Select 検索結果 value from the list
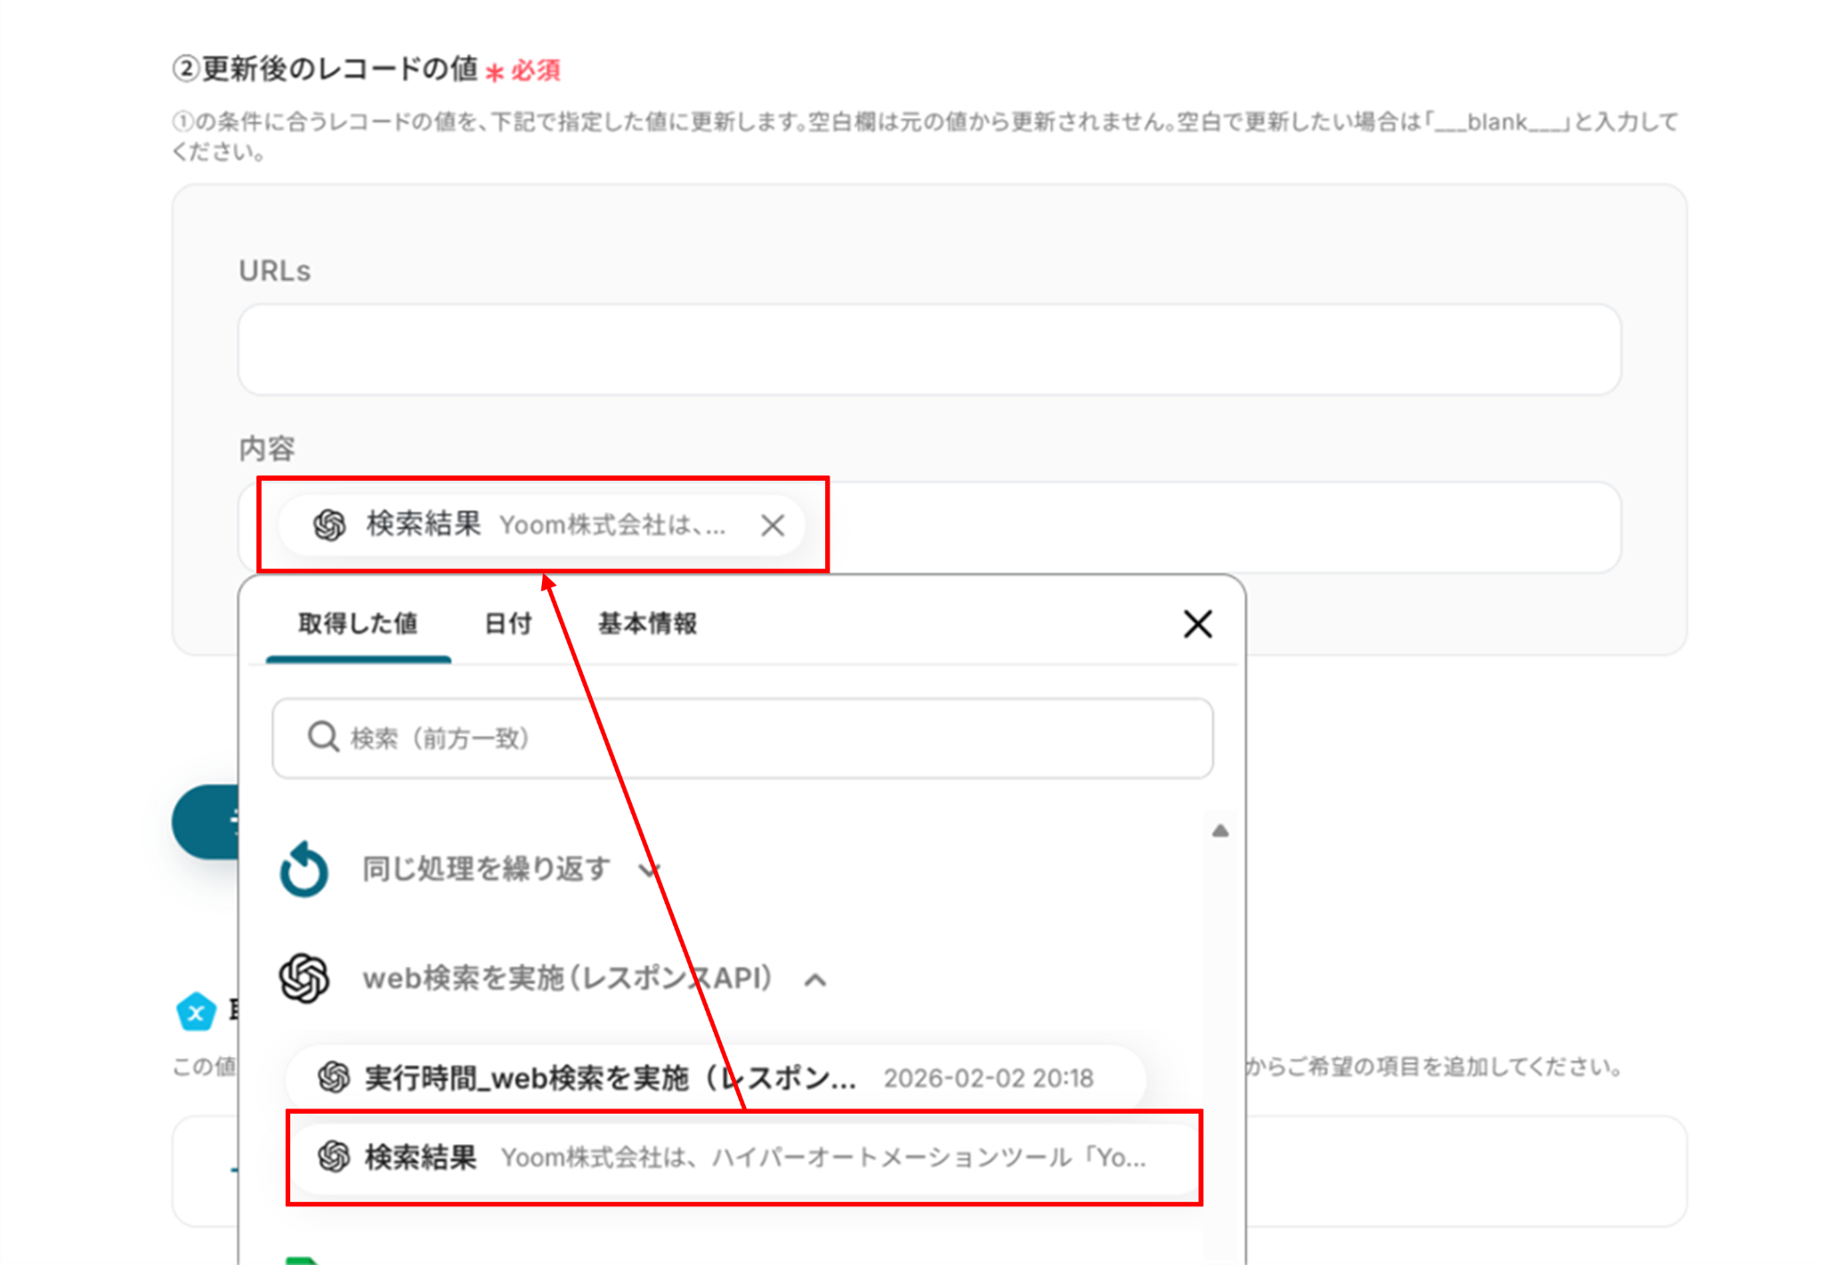The width and height of the screenshot is (1823, 1265). [743, 1157]
